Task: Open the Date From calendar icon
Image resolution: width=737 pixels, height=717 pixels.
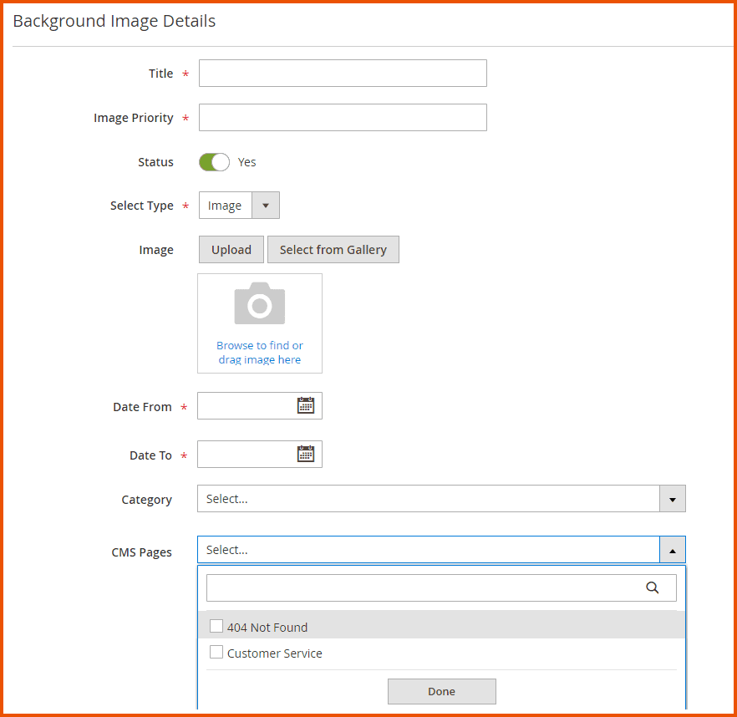Action: [x=306, y=406]
